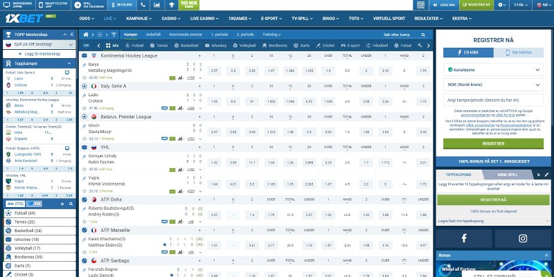Screen dimensions: 554x277
Task: Favorite the Gornyak Uchaly match with the star
Action: [x=84, y=169]
